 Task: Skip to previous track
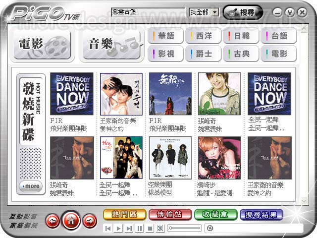click(x=108, y=229)
